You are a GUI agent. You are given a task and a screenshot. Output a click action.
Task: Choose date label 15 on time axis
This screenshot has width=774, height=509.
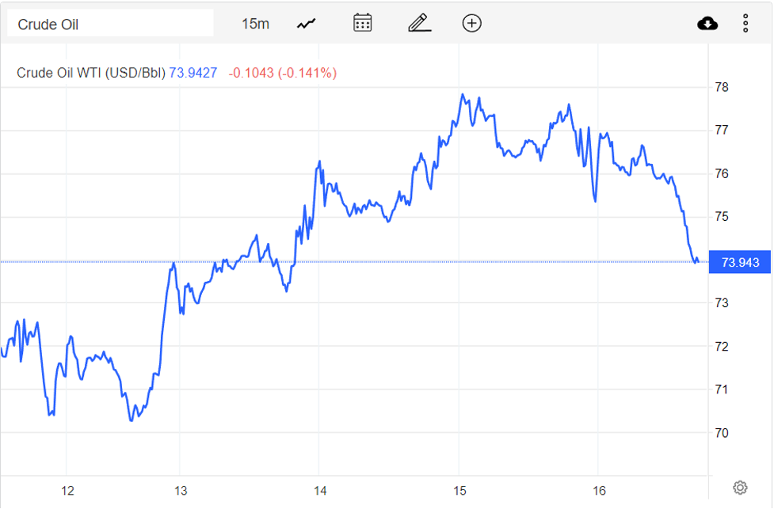459,488
